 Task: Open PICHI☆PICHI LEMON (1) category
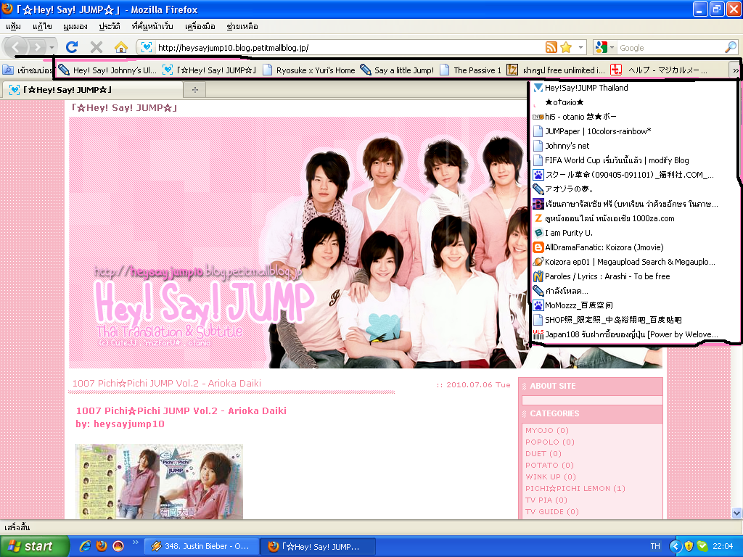pyautogui.click(x=575, y=488)
